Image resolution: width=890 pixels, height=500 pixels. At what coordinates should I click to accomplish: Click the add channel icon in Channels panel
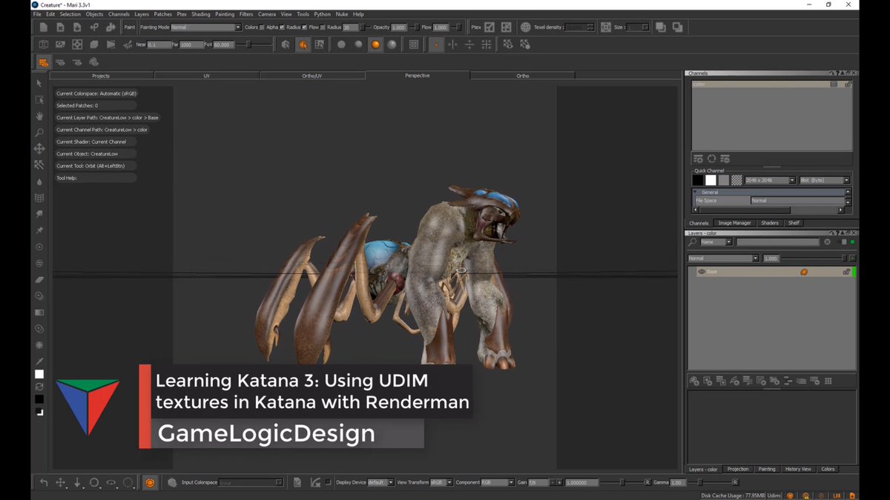point(698,159)
